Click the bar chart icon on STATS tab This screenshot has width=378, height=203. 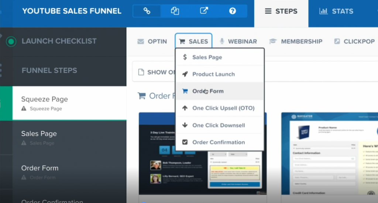323,11
